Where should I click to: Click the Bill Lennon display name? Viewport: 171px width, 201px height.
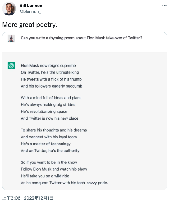(31, 6)
